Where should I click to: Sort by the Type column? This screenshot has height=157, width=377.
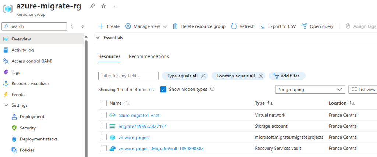(264, 103)
